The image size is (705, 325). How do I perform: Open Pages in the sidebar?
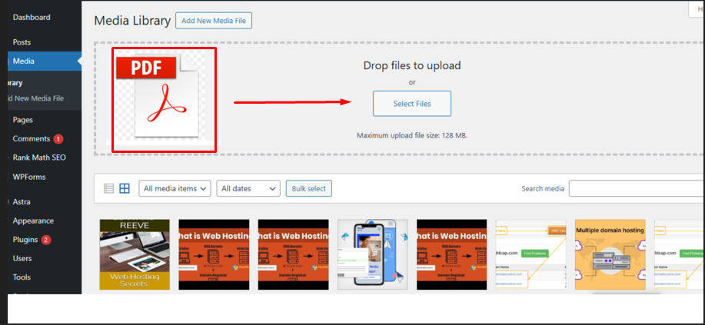point(22,120)
